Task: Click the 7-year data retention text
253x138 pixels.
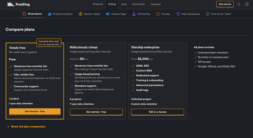Action: click(x=82, y=104)
